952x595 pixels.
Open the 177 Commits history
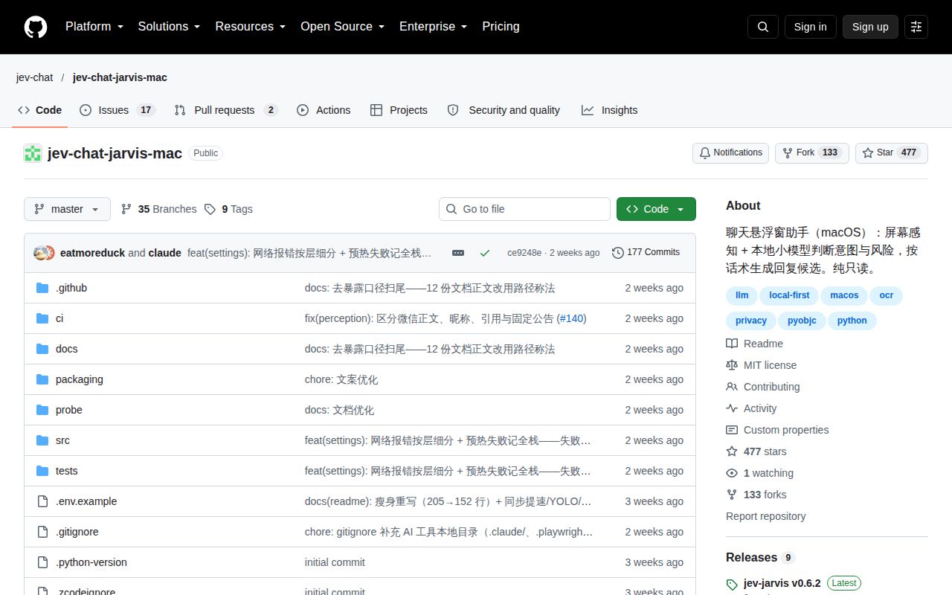(x=646, y=253)
